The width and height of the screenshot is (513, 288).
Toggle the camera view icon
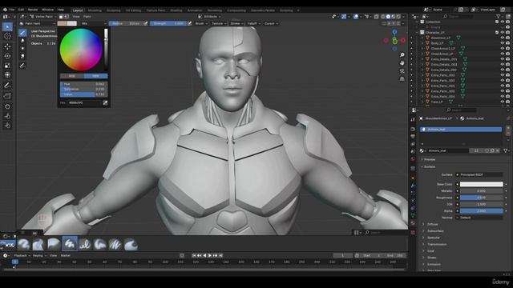click(402, 71)
